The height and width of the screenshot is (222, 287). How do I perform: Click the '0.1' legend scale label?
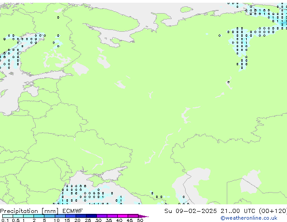click(x=5, y=220)
